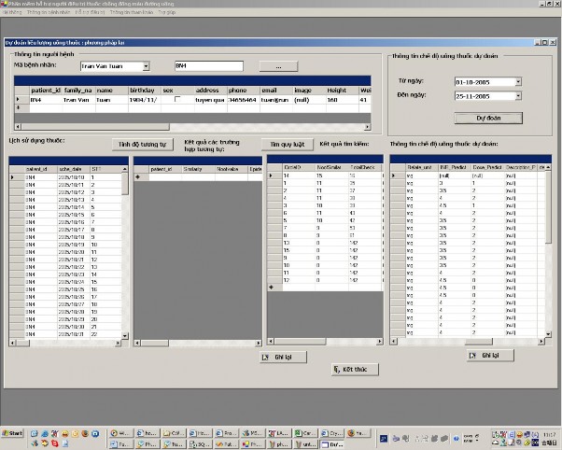Click the Start button on the taskbar
The image size is (562, 450).
pos(13,435)
